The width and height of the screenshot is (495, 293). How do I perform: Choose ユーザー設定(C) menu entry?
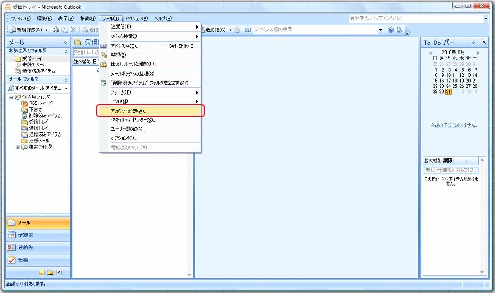(150, 129)
